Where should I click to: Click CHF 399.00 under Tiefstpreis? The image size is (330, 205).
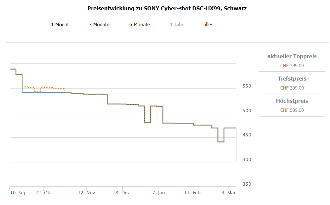click(292, 88)
